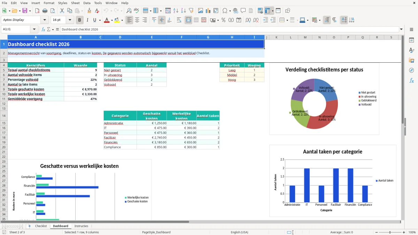Open the Open-file dropdown arrow
The width and height of the screenshot is (418, 235).
(x=19, y=11)
